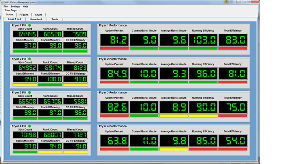This screenshot has width=300, height=164.
Task: Select the Corn Dogs tab
Action: 11,11
